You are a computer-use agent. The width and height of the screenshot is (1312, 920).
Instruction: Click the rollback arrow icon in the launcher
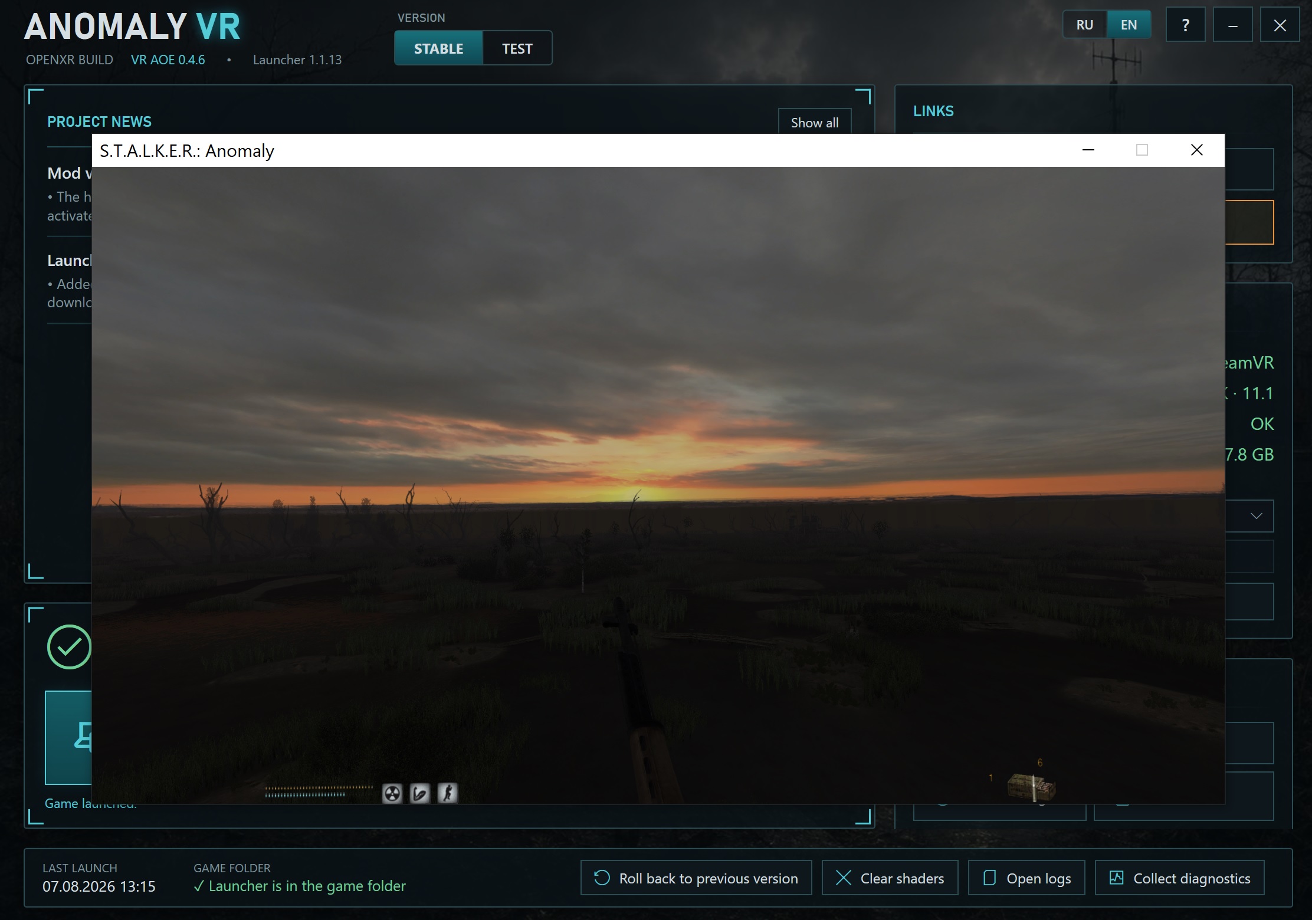(602, 878)
